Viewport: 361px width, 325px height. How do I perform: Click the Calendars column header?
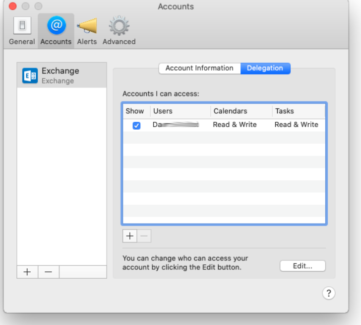click(241, 111)
